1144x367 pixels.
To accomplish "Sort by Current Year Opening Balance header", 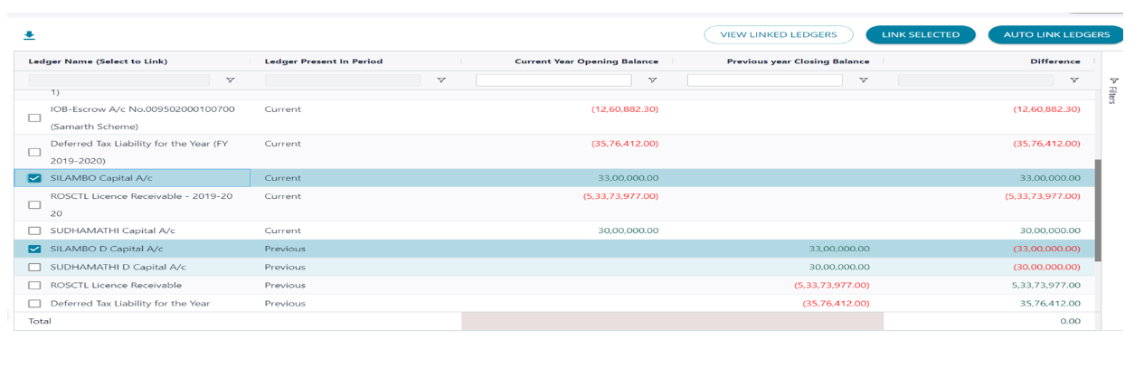I will (586, 61).
